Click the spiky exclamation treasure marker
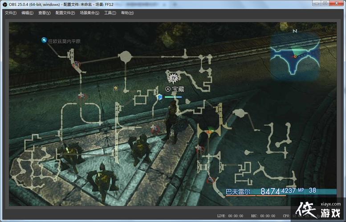This screenshot has height=222, width=346. pyautogui.click(x=173, y=78)
